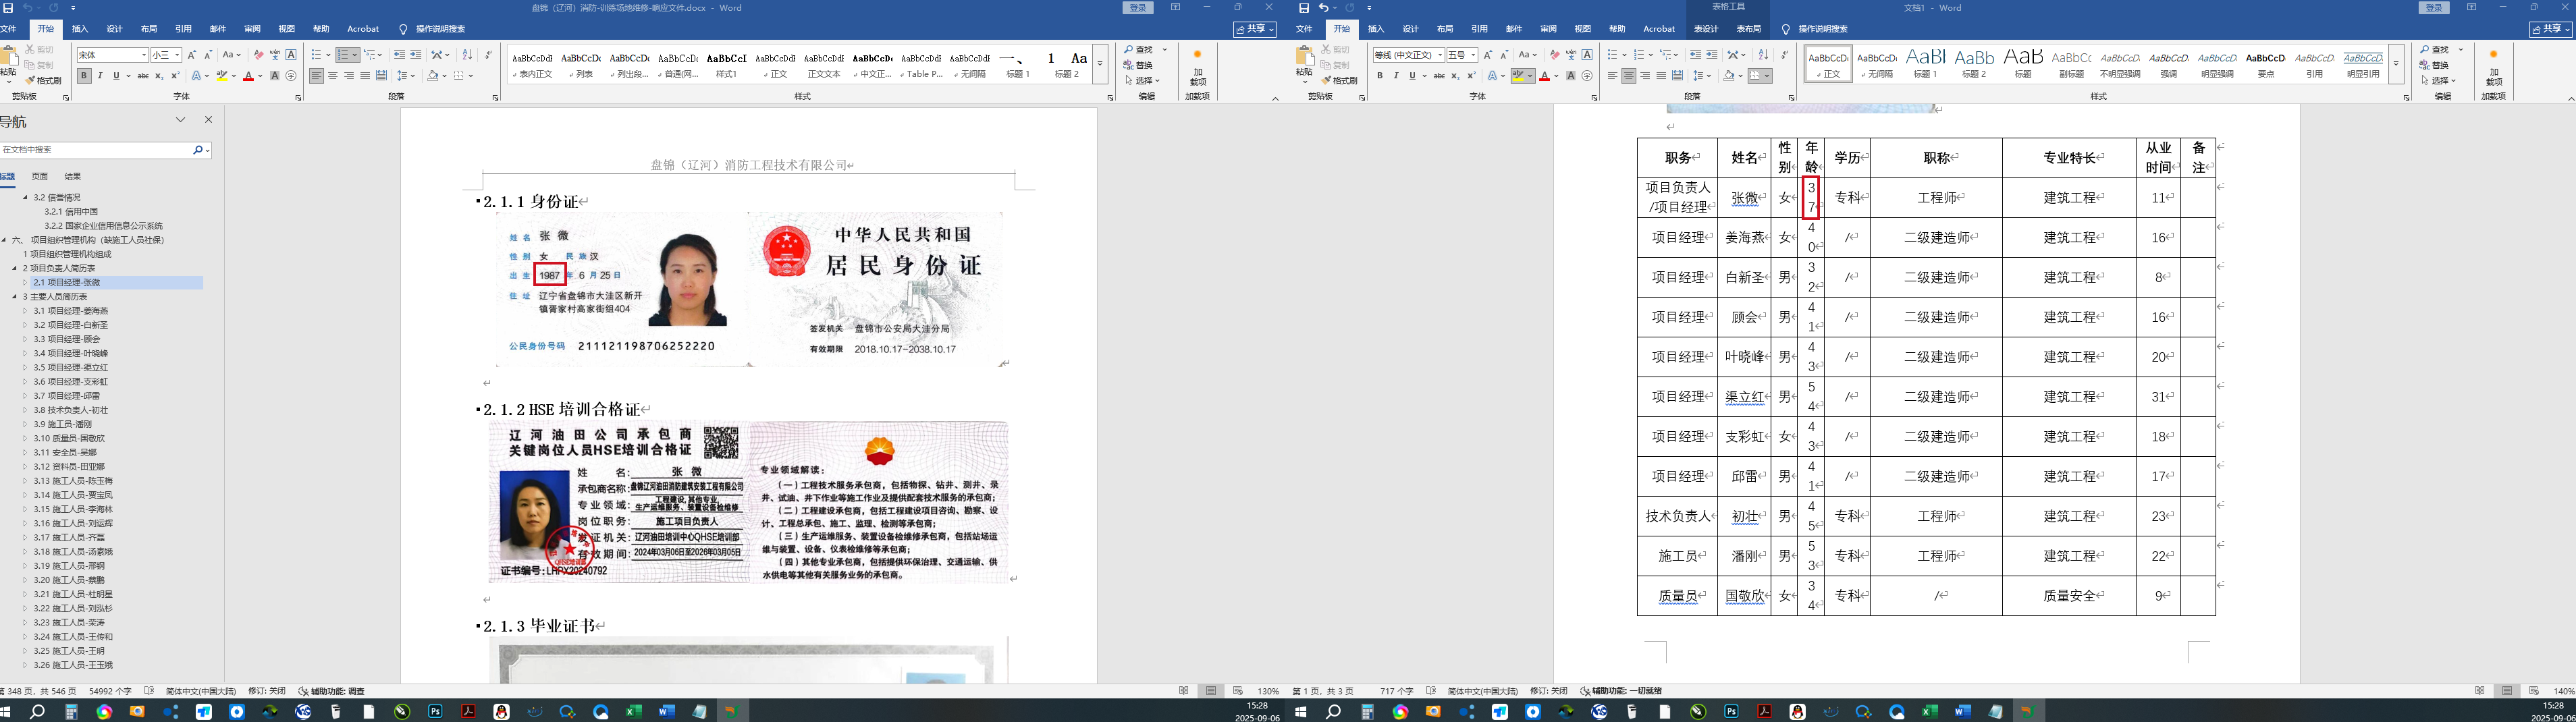This screenshot has width=2576, height=722.
Task: Go to heading 3.1 项目经理-姜海燕
Action: coord(71,311)
